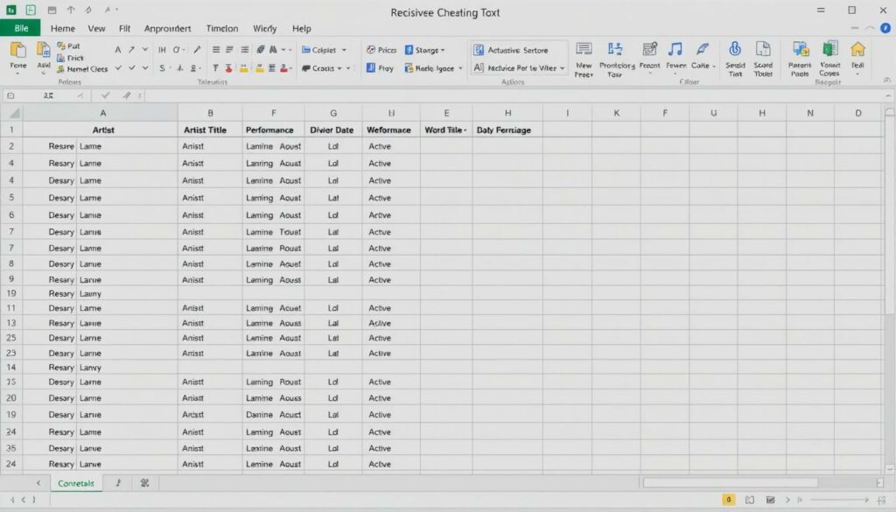Open the Vew ribbon tab
Viewport: 896px width, 512px height.
pos(96,29)
